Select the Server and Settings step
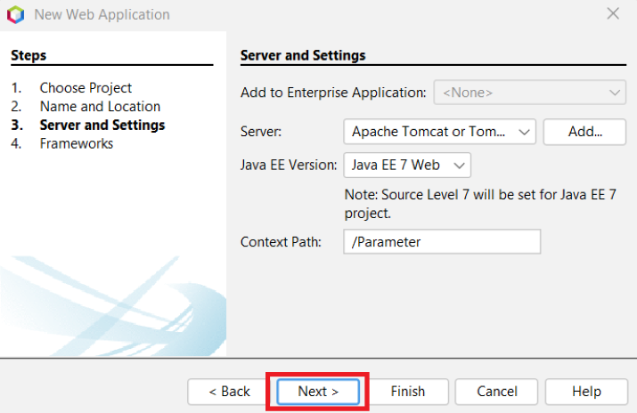The height and width of the screenshot is (413, 637). point(102,126)
